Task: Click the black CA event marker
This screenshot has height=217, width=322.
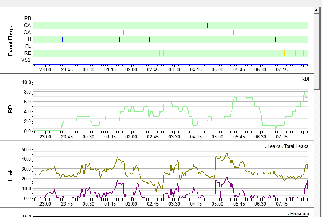Action: point(207,25)
